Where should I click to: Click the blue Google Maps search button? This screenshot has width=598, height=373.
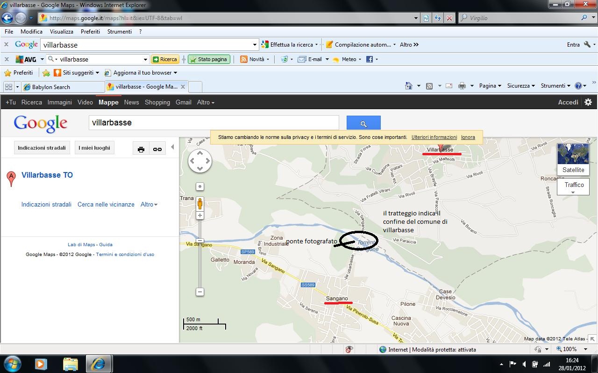[x=363, y=124]
